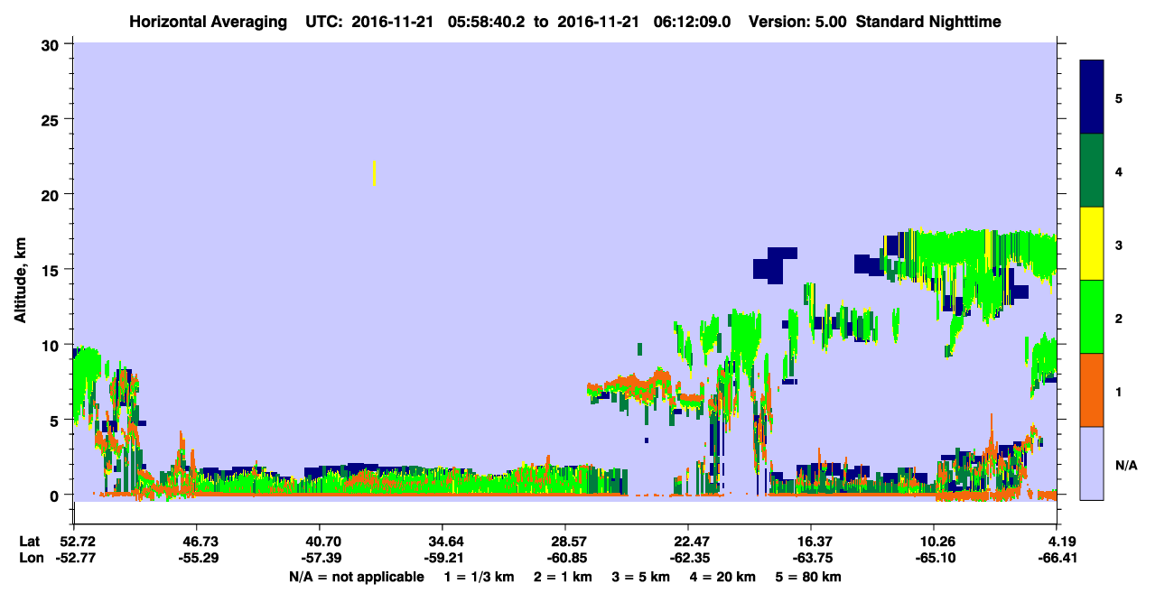
Task: Click the altitude tick label 25
Action: click(50, 119)
